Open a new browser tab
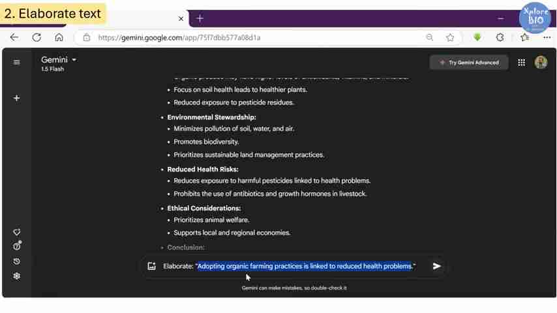Screen dimensions: 557x313 pyautogui.click(x=200, y=18)
